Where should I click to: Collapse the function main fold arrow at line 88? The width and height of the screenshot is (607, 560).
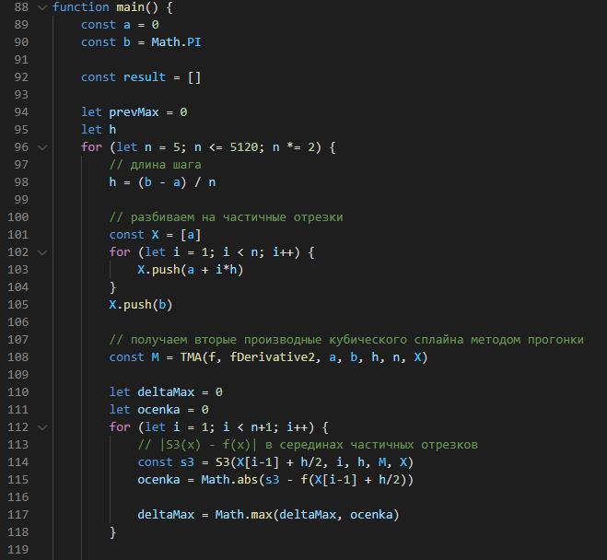(42, 7)
